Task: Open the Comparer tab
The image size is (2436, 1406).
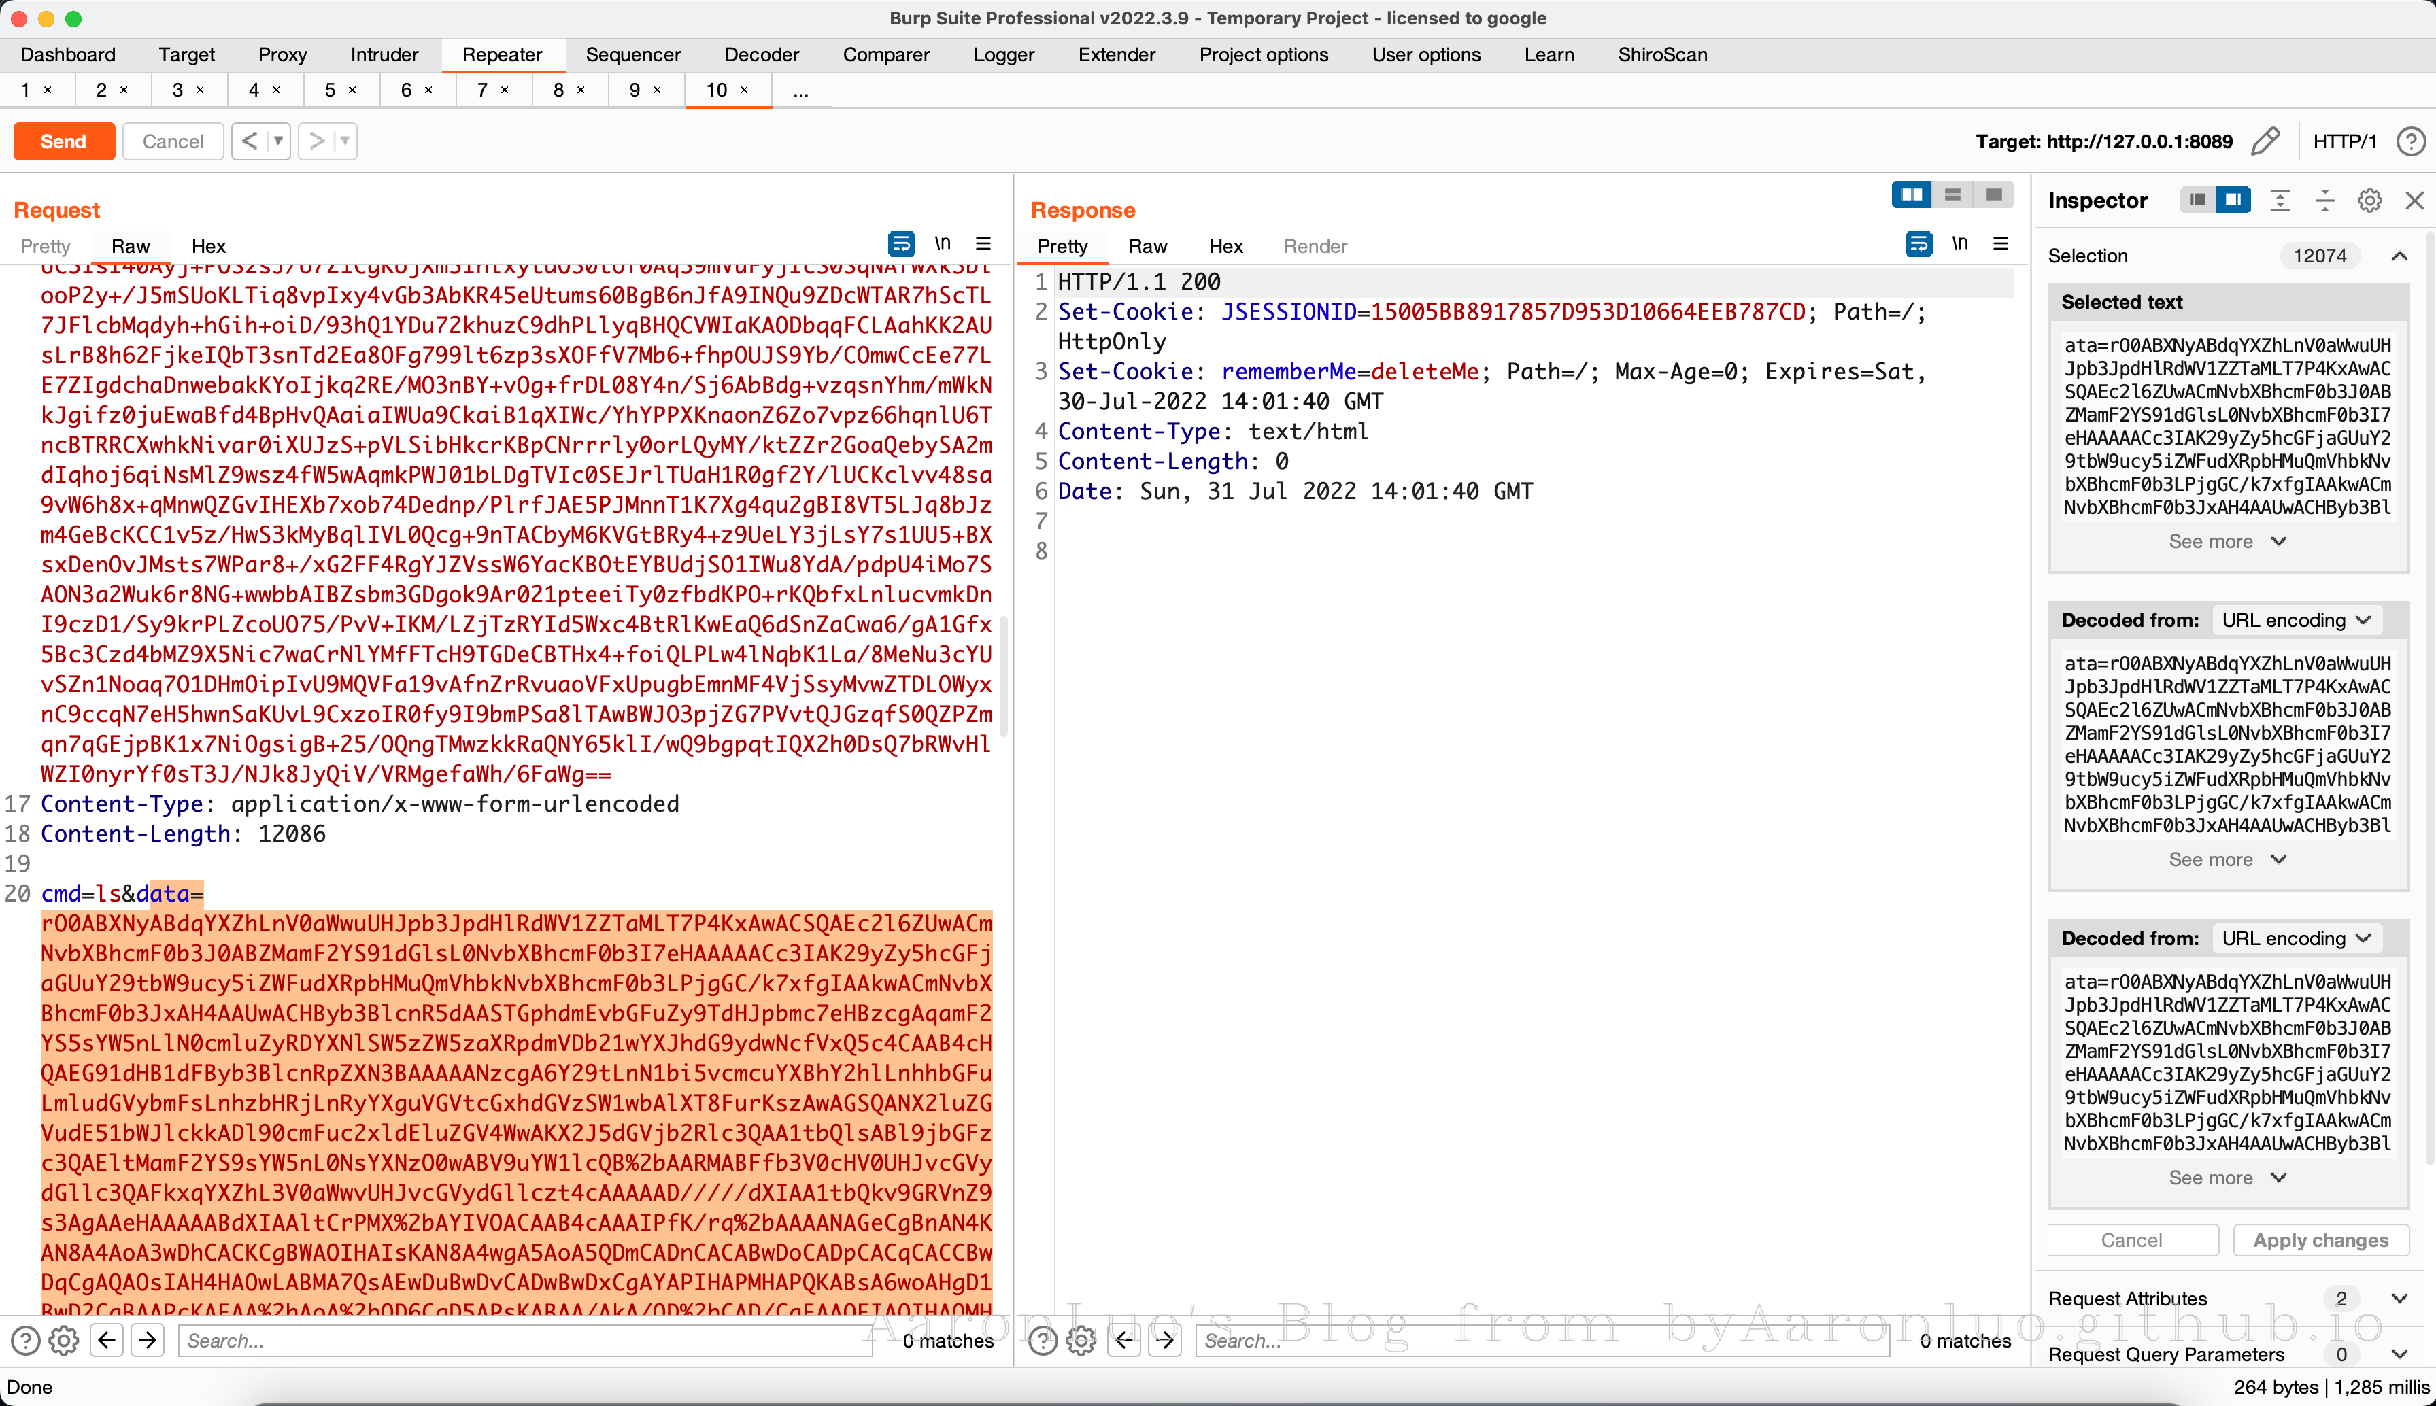Action: pyautogui.click(x=885, y=54)
